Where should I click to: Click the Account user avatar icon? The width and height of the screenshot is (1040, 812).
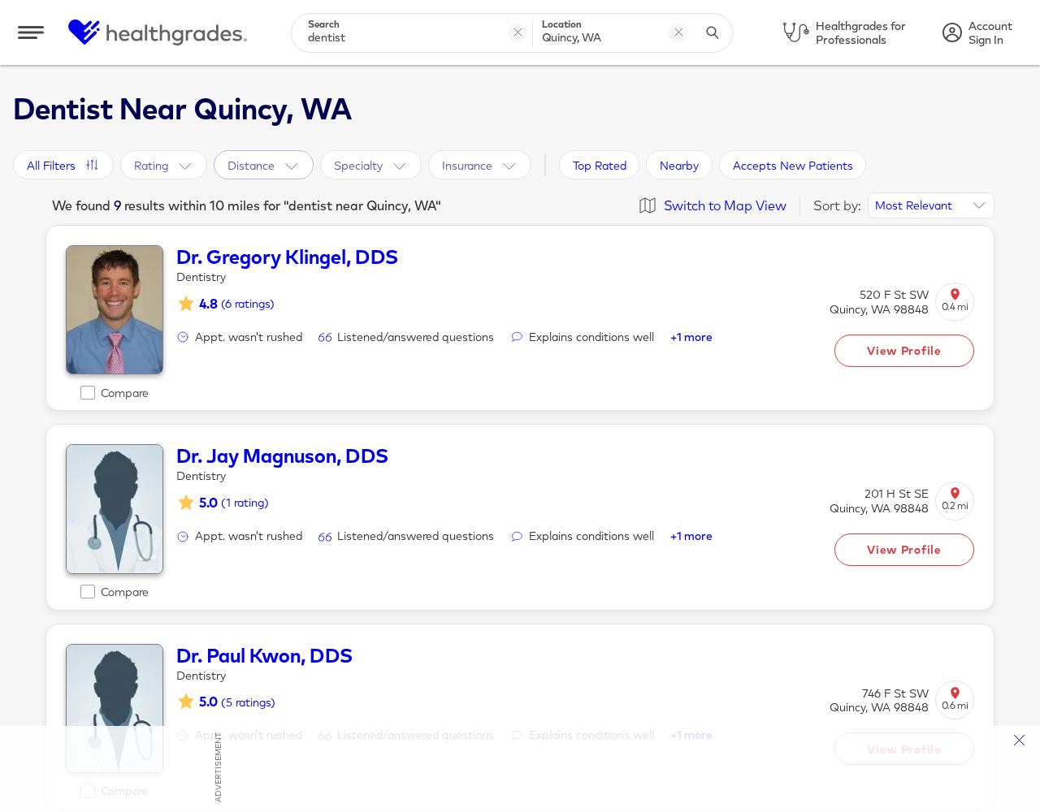pyautogui.click(x=952, y=32)
